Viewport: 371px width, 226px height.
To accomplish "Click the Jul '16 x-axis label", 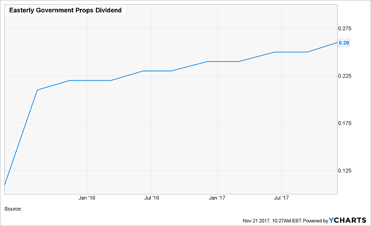I will click(151, 198).
